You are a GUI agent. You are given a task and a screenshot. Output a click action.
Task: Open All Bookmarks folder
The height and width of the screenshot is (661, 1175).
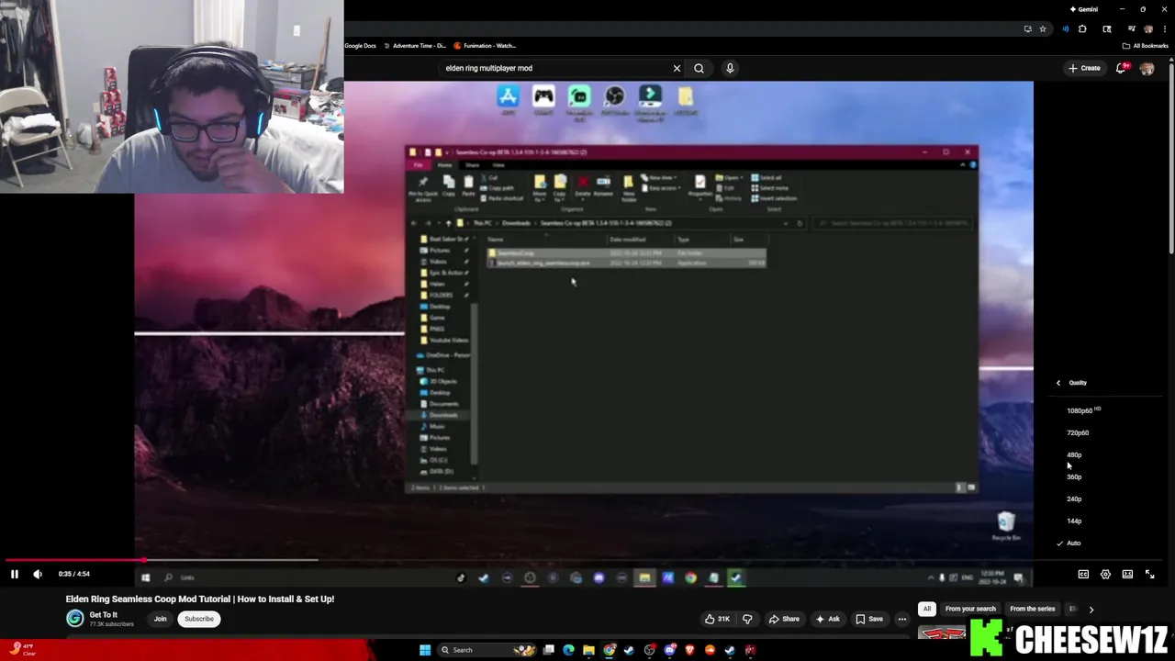1145,46
